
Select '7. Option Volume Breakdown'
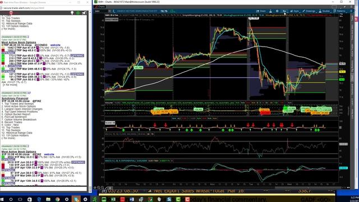[19, 120]
